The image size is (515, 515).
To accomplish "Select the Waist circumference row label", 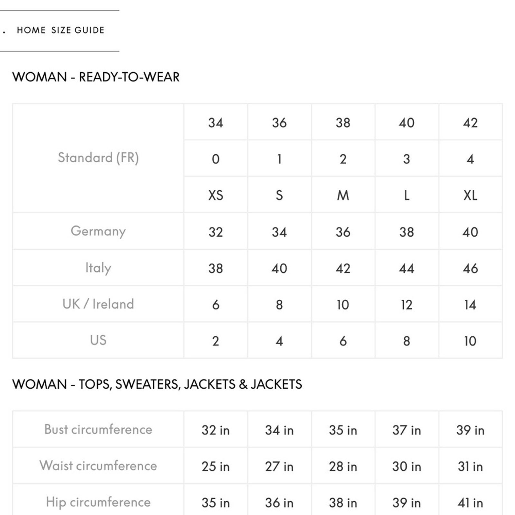I will [98, 466].
